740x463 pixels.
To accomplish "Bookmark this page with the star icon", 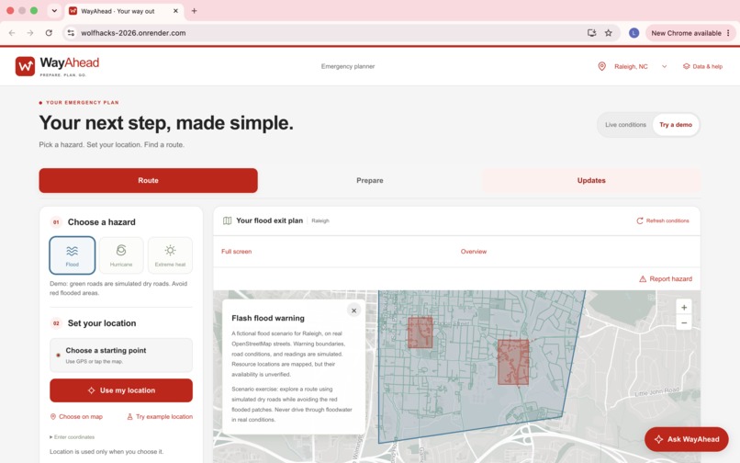I will tap(609, 33).
